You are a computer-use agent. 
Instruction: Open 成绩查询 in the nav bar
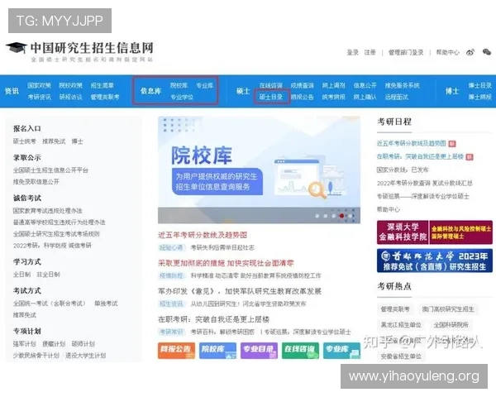pos(302,85)
